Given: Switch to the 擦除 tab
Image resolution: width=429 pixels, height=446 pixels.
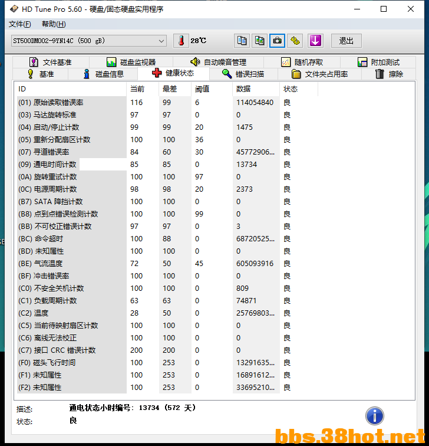Looking at the screenshot, I should (x=389, y=74).
